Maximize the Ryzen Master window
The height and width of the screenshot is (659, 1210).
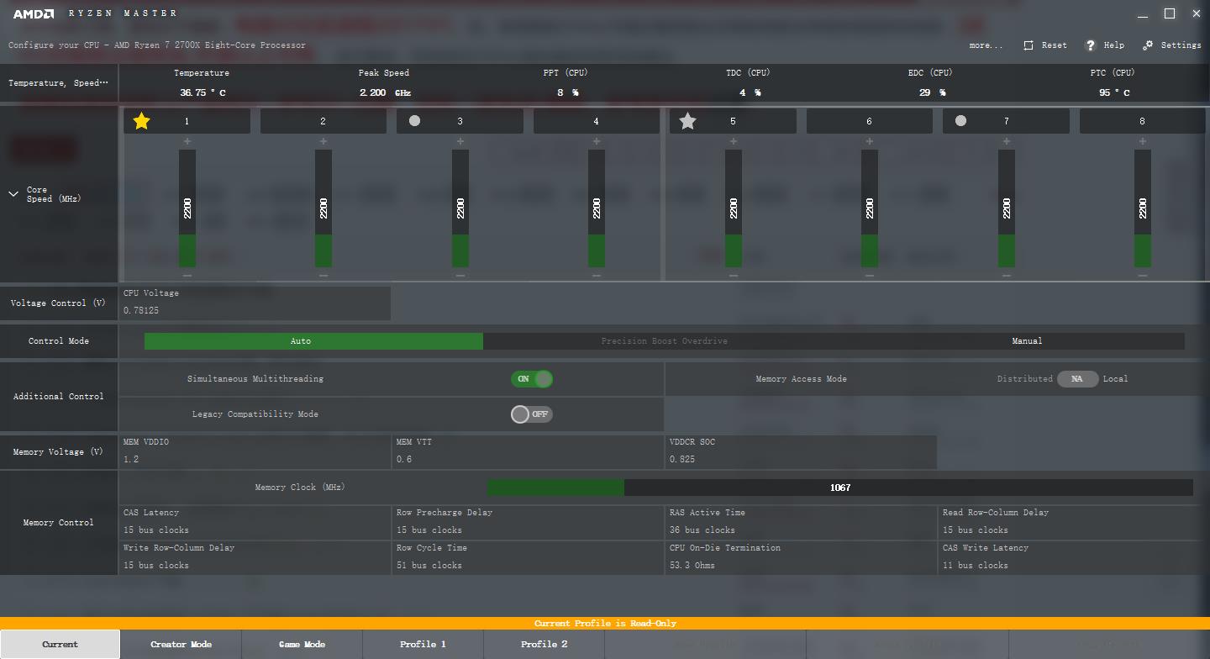pos(1170,13)
